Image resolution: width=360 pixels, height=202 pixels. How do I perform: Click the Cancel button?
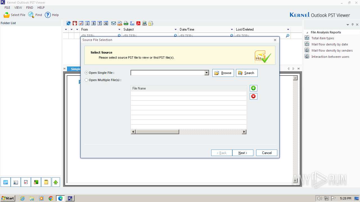(x=267, y=153)
